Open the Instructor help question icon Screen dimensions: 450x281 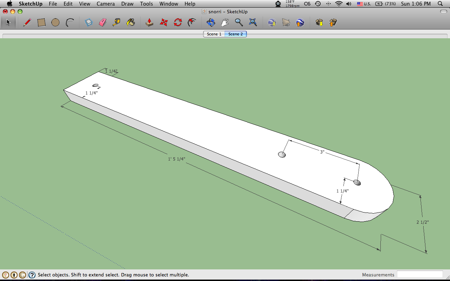tap(32, 275)
